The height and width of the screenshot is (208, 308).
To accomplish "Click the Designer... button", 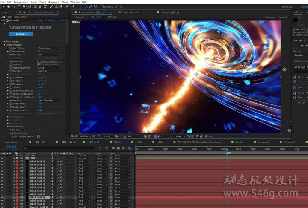I will 21,34.
